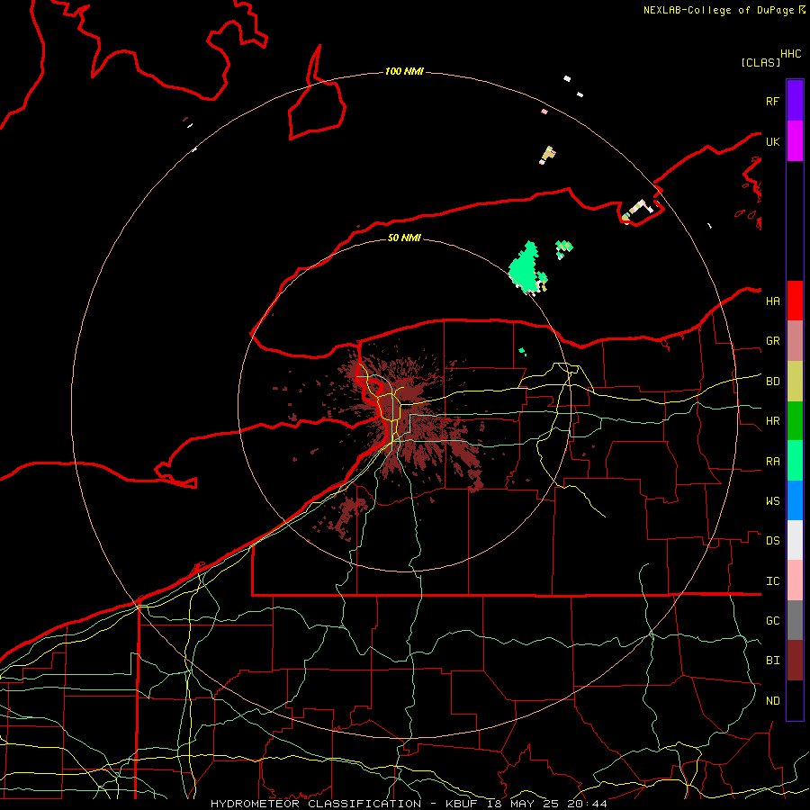This screenshot has height=810, width=810.
Task: Click the [CLAS] legend header
Action: [x=760, y=62]
